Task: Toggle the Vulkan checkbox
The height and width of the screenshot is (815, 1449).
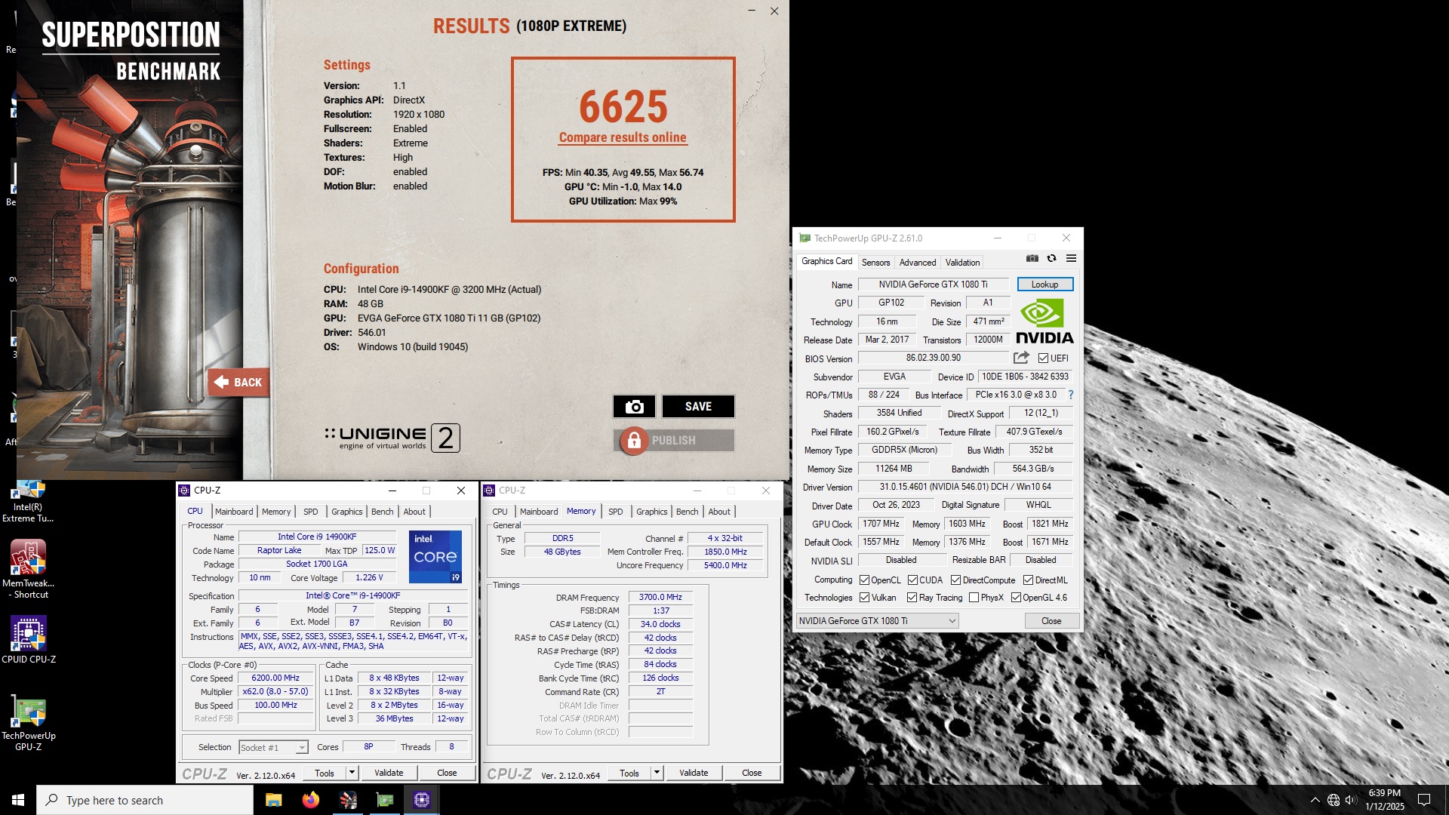Action: point(865,598)
